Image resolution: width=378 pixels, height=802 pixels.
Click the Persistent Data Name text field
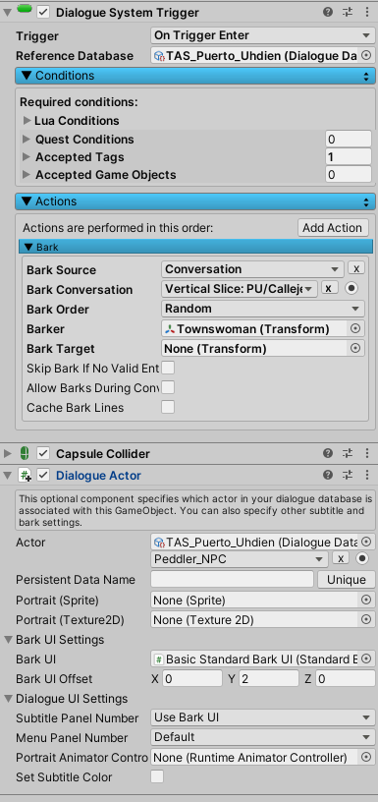(232, 580)
